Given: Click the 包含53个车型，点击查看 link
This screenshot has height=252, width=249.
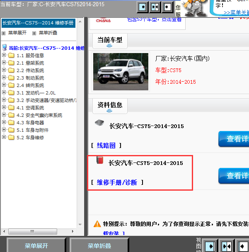Looking at the screenshot, I should [x=154, y=19].
